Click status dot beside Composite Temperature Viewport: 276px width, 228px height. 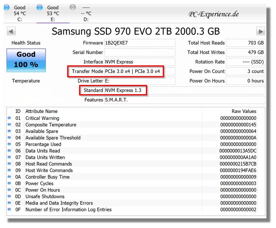tap(9, 125)
